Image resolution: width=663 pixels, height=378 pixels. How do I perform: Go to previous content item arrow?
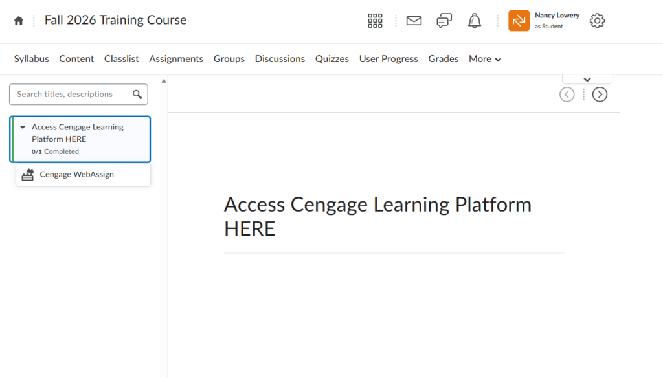pos(567,94)
